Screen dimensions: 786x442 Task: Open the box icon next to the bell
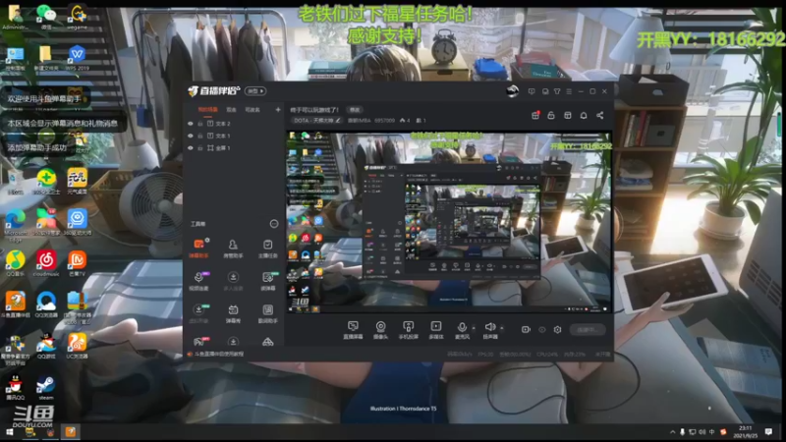point(568,115)
